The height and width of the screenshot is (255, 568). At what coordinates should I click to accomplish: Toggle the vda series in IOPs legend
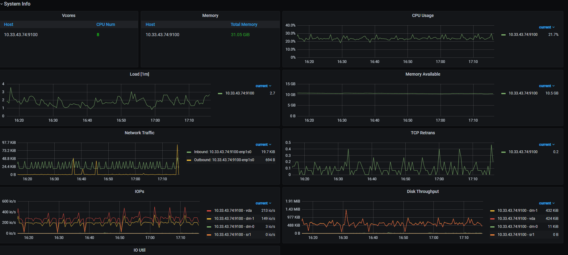pos(233,211)
